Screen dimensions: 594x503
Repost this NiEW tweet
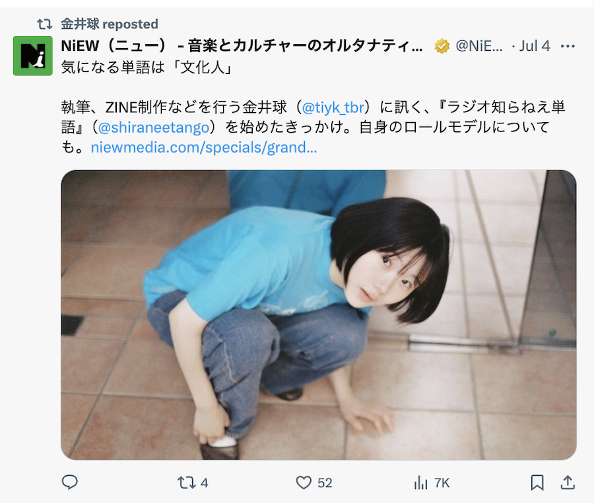(186, 483)
